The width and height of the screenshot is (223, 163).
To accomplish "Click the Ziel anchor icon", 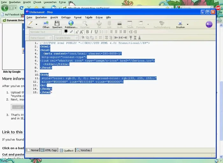I will click(x=99, y=24).
